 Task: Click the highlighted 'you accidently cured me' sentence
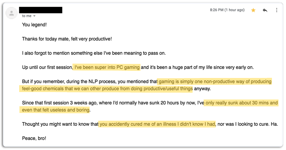click(157, 124)
